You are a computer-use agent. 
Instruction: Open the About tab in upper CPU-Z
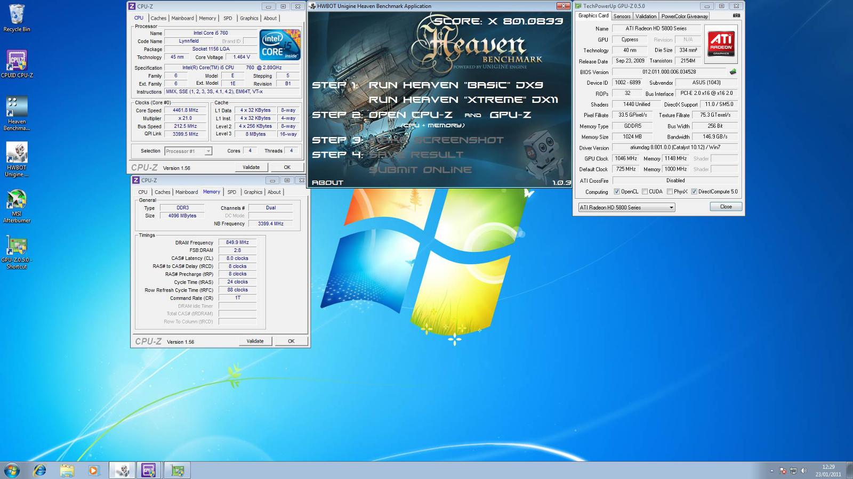(x=270, y=18)
